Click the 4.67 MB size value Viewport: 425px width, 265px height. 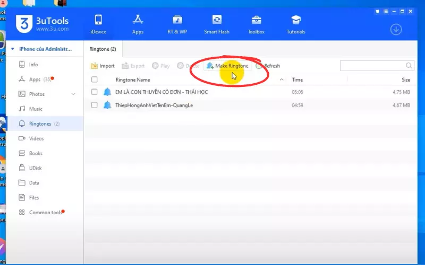pos(401,105)
